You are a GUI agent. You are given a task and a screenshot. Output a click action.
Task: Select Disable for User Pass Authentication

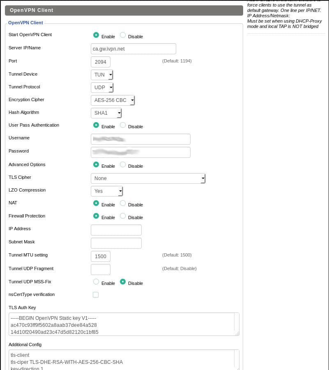click(x=123, y=125)
